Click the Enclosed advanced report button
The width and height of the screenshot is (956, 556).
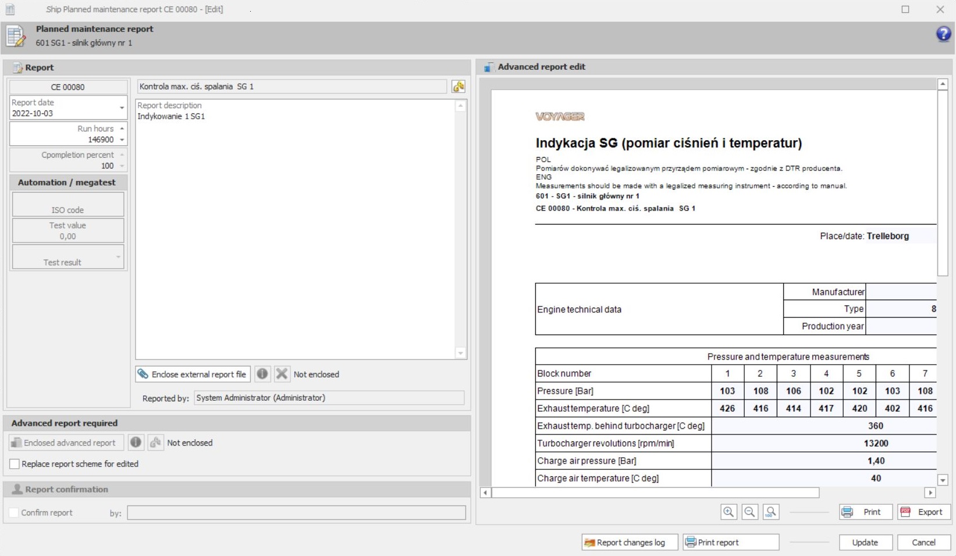click(x=66, y=443)
